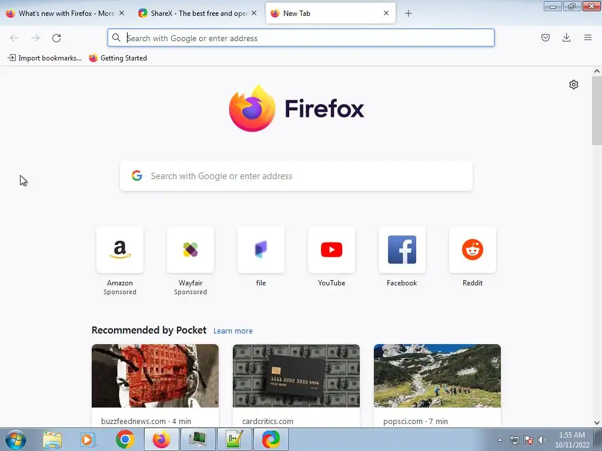Open clock showing 1:55 AM

[572, 440]
